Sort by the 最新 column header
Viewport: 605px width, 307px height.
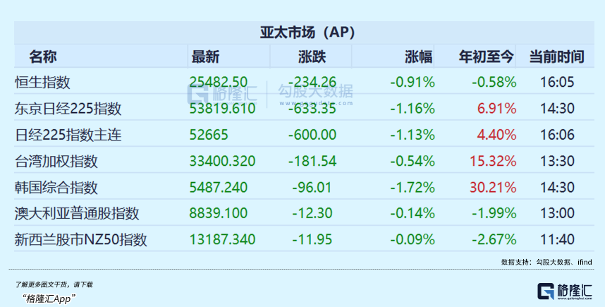204,56
